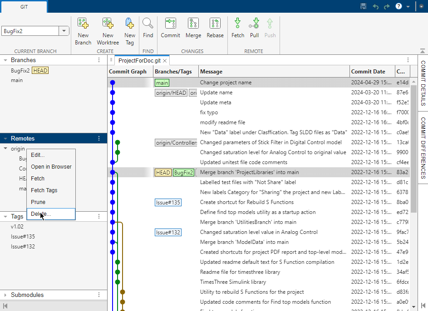This screenshot has width=428, height=311.
Task: Open Help via the question mark icon
Action: [x=398, y=6]
